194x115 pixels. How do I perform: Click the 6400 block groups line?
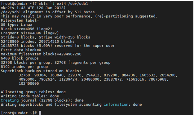tap(20, 58)
